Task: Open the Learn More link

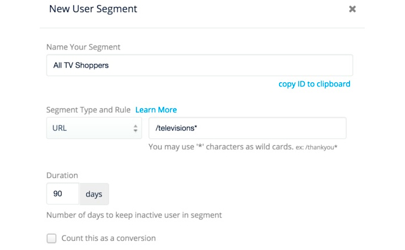Action: pyautogui.click(x=156, y=109)
